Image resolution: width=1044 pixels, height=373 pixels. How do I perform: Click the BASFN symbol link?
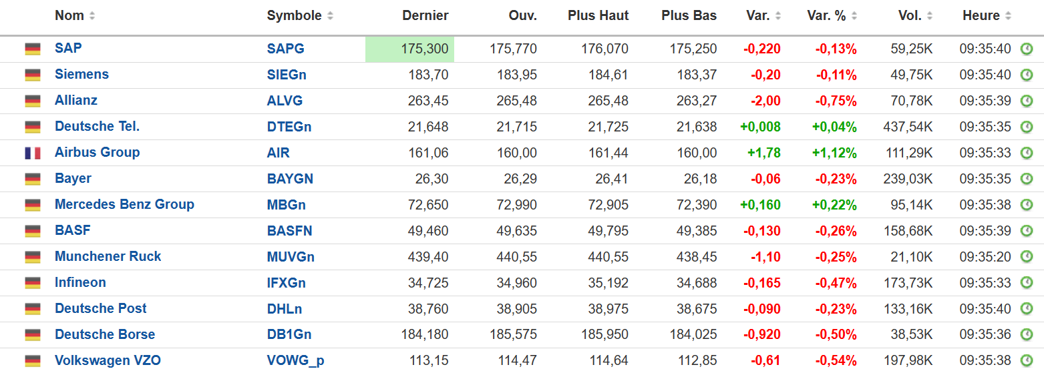pyautogui.click(x=289, y=231)
